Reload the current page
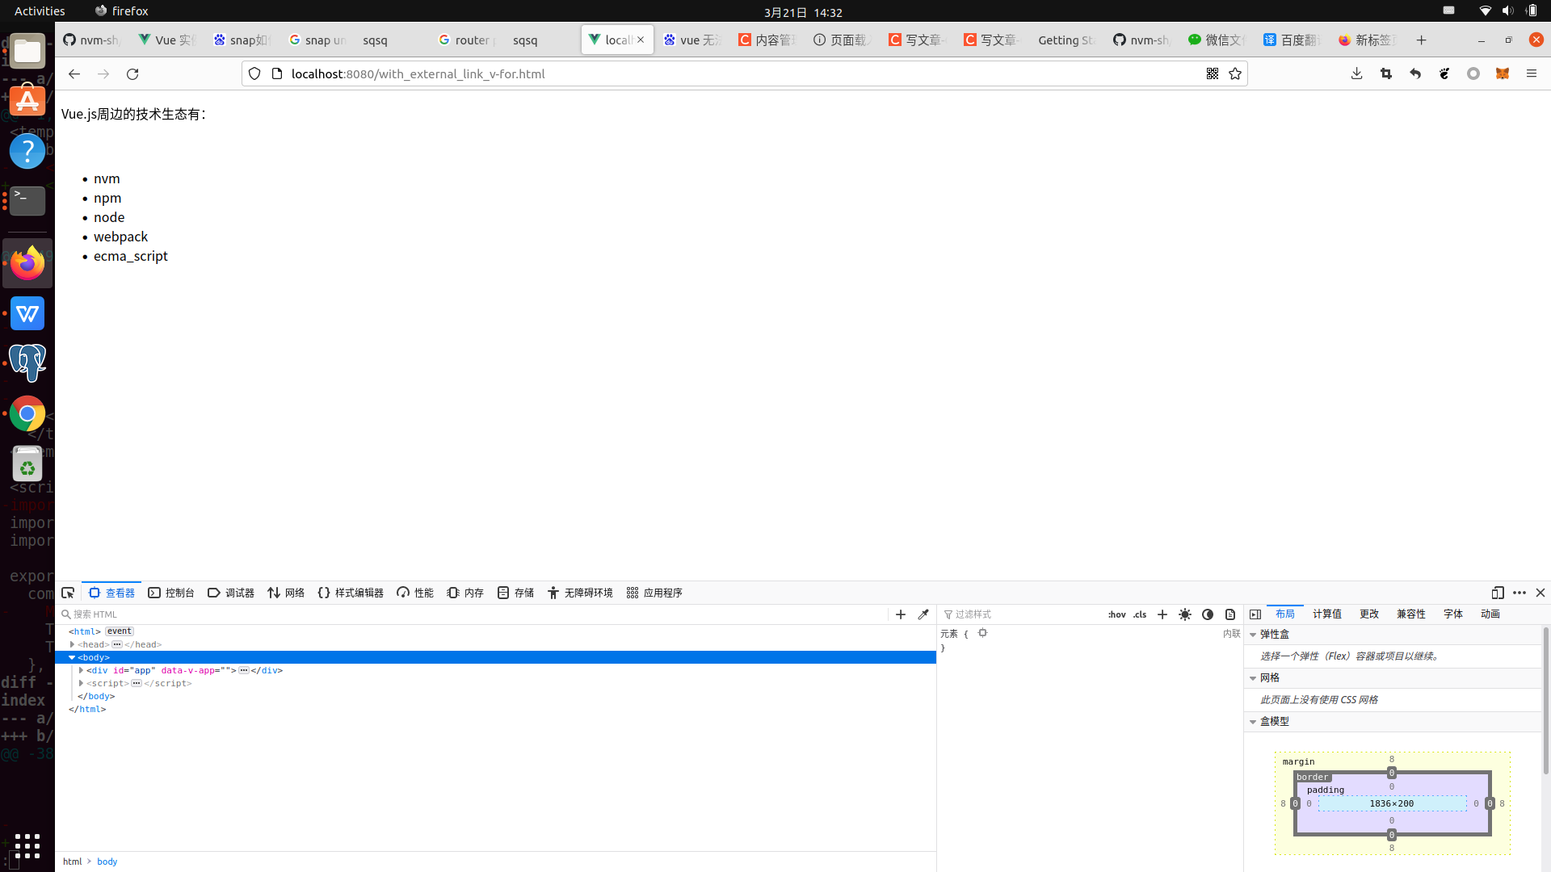This screenshot has height=872, width=1551. pyautogui.click(x=132, y=73)
